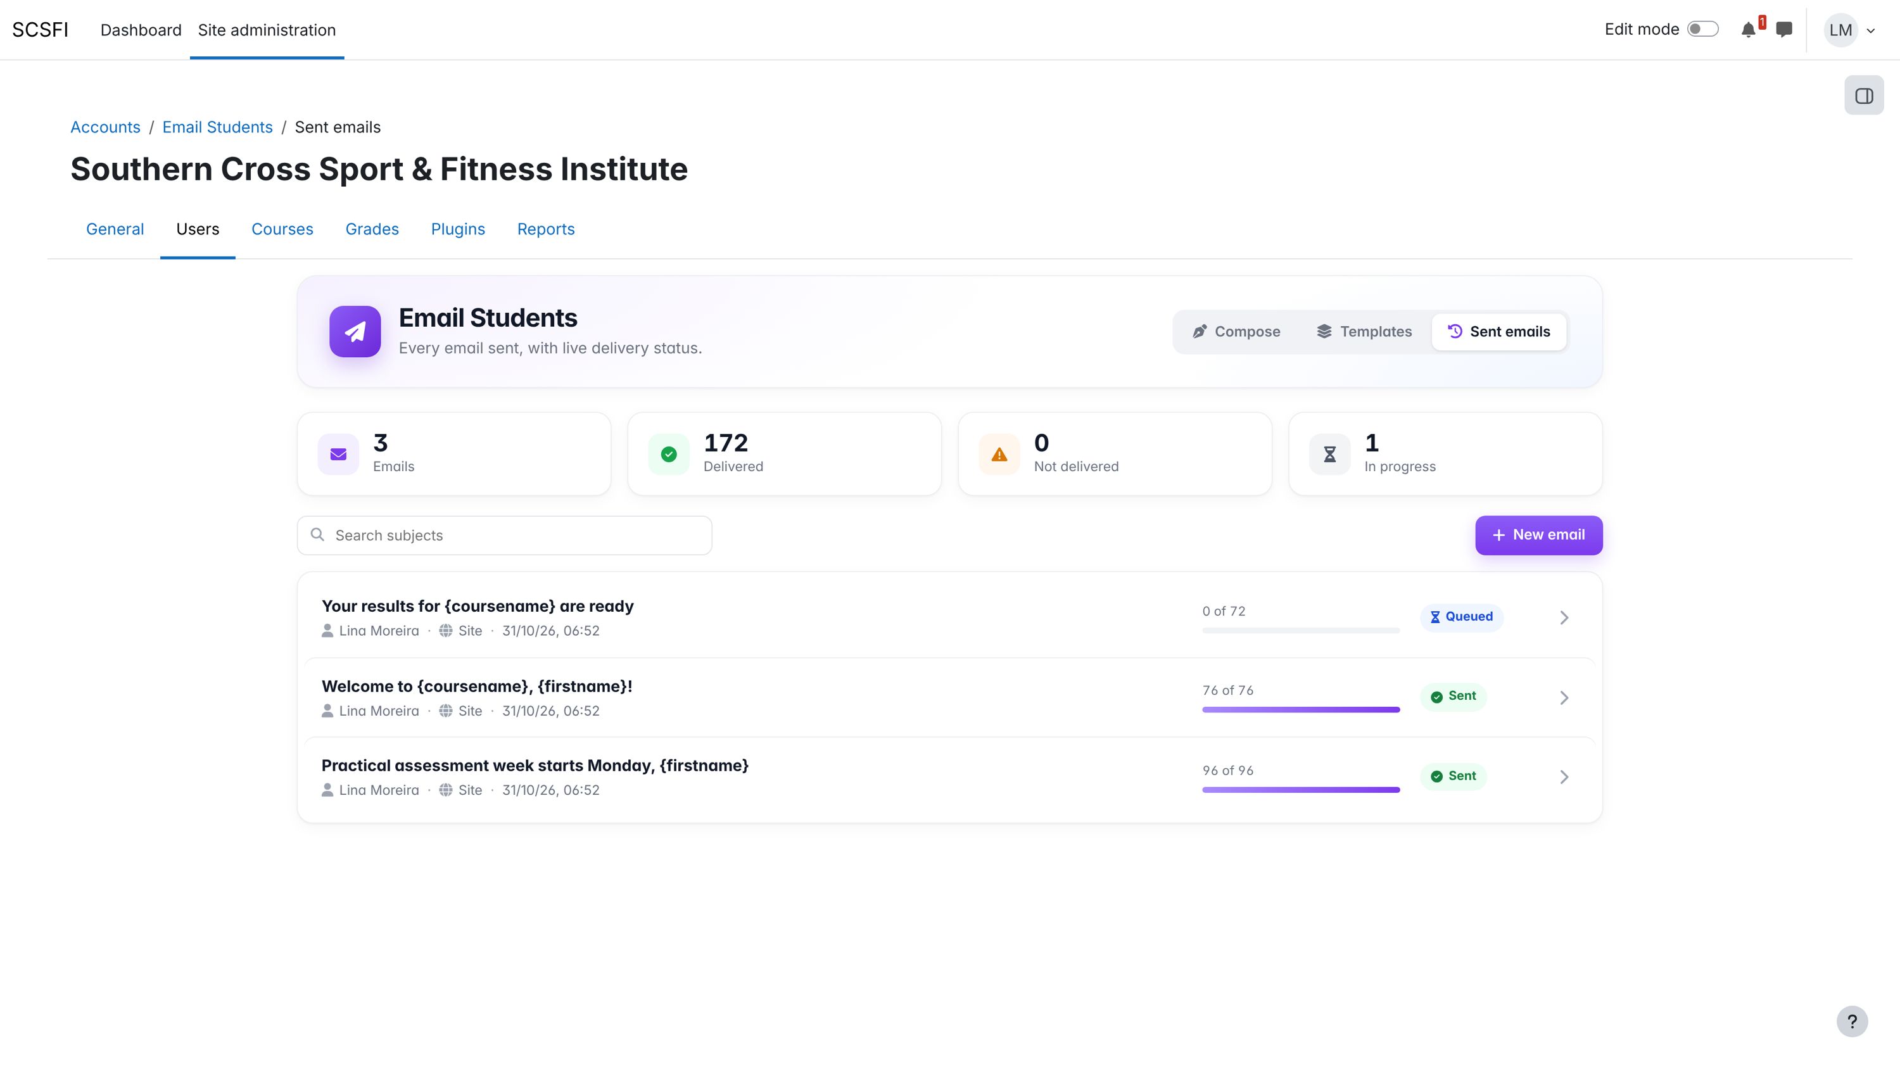Expand the 'Practical assessment week' email chevron
The width and height of the screenshot is (1900, 1069).
point(1564,777)
